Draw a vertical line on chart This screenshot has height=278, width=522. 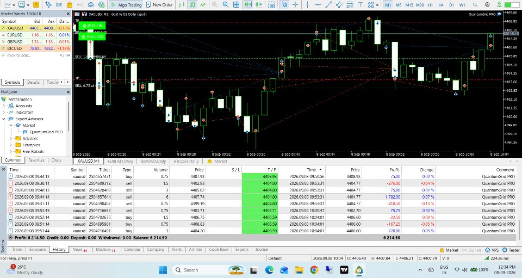(307, 5)
